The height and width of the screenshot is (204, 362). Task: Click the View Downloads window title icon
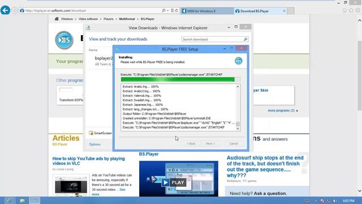click(88, 28)
